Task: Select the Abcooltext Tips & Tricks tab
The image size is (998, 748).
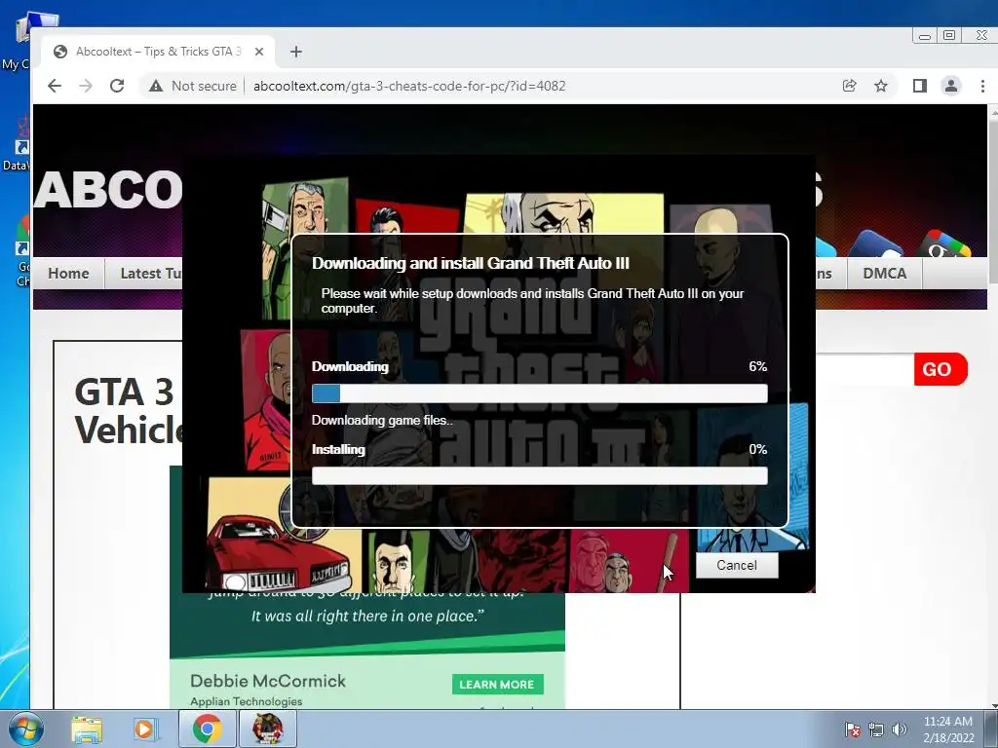Action: pyautogui.click(x=158, y=52)
